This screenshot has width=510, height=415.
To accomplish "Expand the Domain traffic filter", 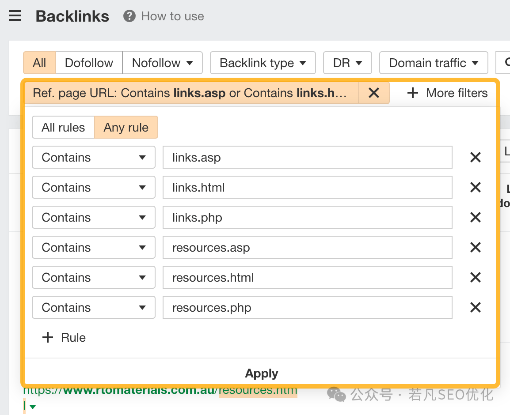I will pyautogui.click(x=434, y=63).
